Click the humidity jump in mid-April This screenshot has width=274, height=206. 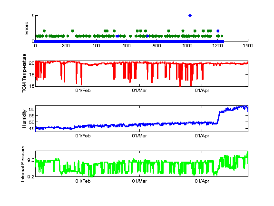[218, 117]
